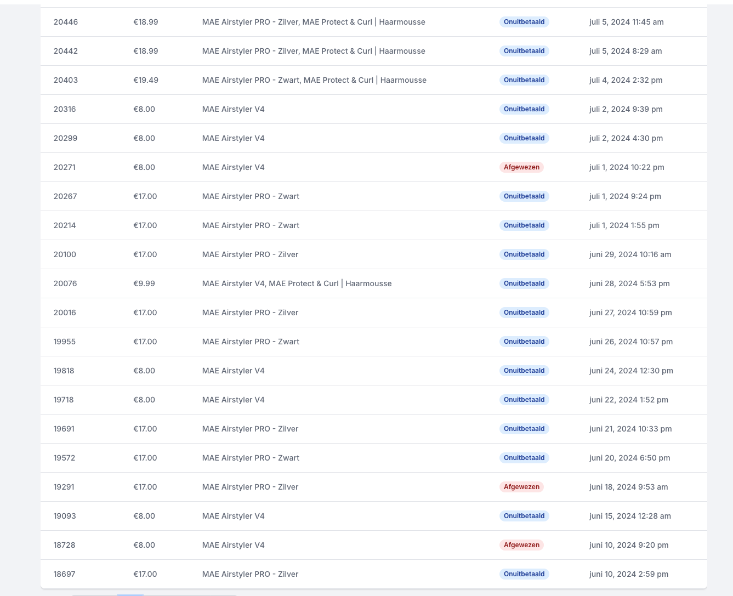This screenshot has height=596, width=733.
Task: Click Onuitbetaald badge for order 19572
Action: point(524,458)
